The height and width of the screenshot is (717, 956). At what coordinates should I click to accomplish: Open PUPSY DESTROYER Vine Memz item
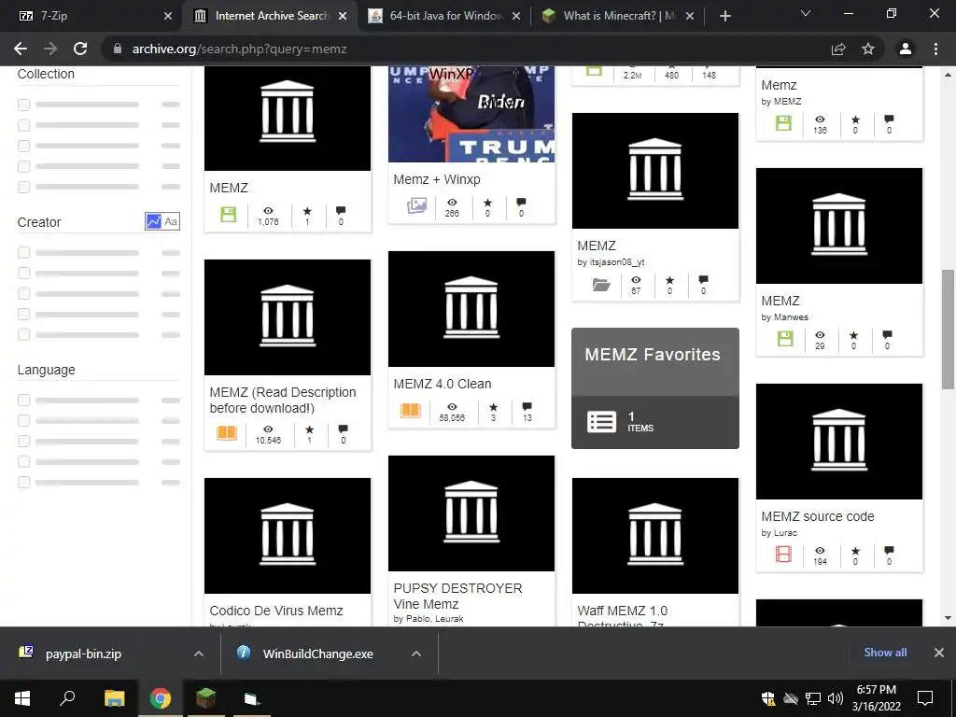[457, 597]
